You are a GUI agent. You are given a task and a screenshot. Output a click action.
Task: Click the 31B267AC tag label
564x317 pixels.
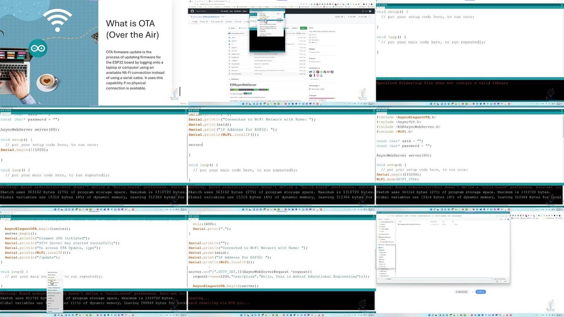[x=461, y=292]
